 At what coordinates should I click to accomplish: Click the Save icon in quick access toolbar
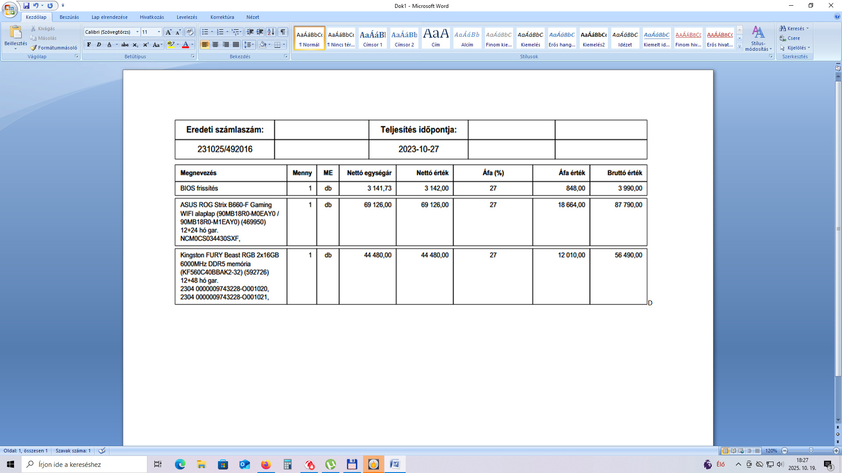26,6
